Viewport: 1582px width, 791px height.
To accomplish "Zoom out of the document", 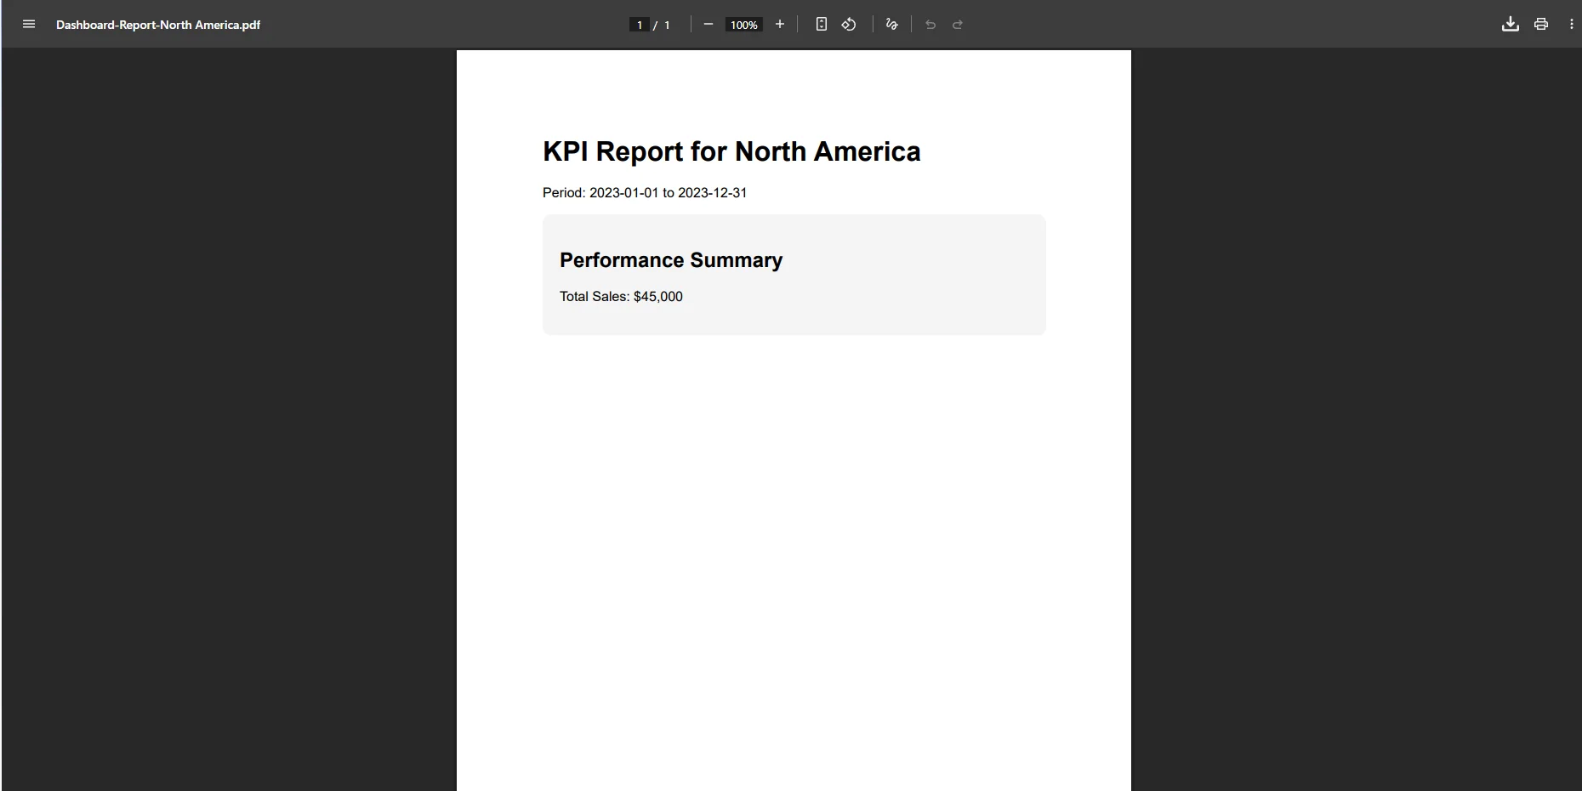I will (x=708, y=24).
